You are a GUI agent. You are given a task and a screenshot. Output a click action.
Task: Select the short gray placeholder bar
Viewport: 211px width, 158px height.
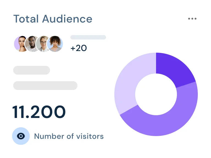tap(32, 70)
